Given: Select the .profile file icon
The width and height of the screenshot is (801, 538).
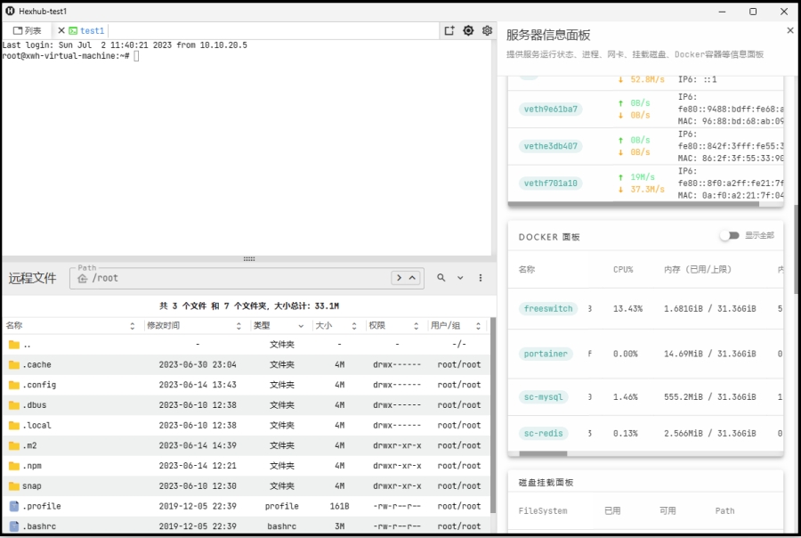Looking at the screenshot, I should (x=14, y=506).
